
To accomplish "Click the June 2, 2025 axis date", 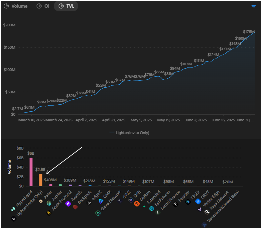I will 196,120.
